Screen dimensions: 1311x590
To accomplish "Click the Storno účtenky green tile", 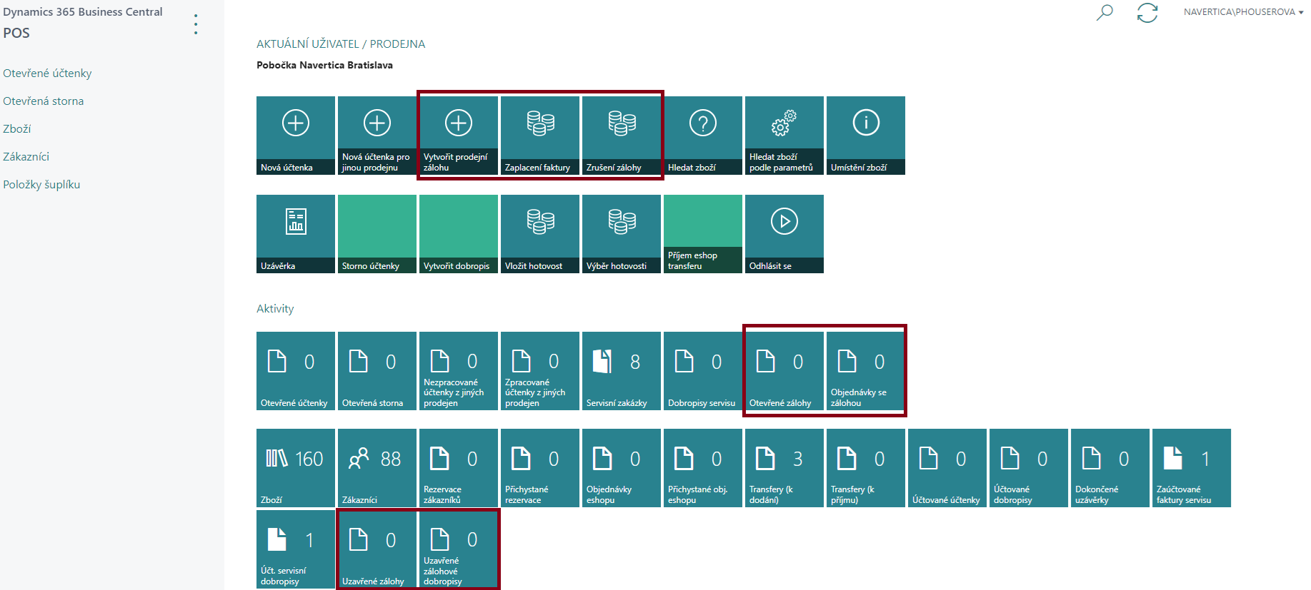I will point(377,233).
